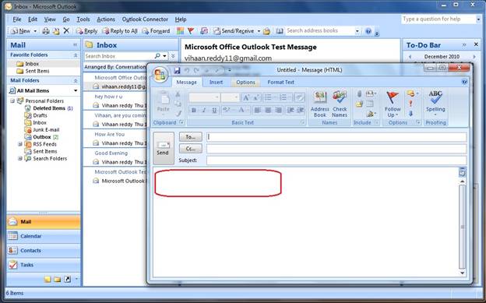Delete item with the X toolbar icon
This screenshot has width=486, height=303.
point(66,30)
